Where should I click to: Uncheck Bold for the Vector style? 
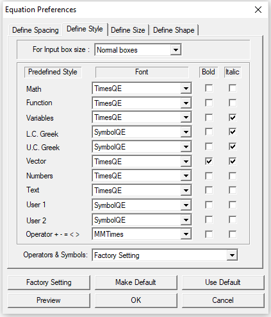(x=209, y=161)
